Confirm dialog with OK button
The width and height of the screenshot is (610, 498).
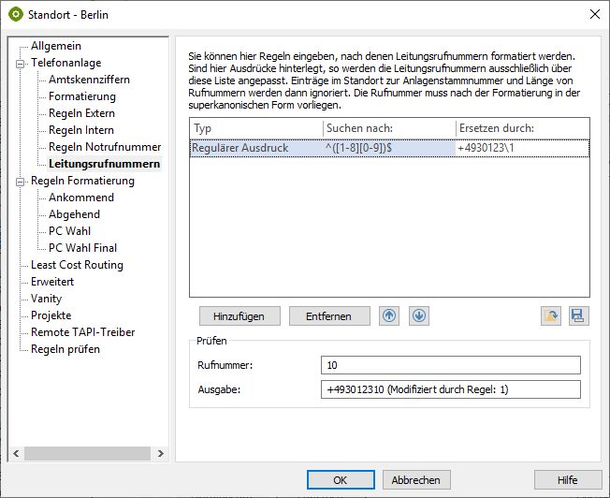click(x=340, y=480)
